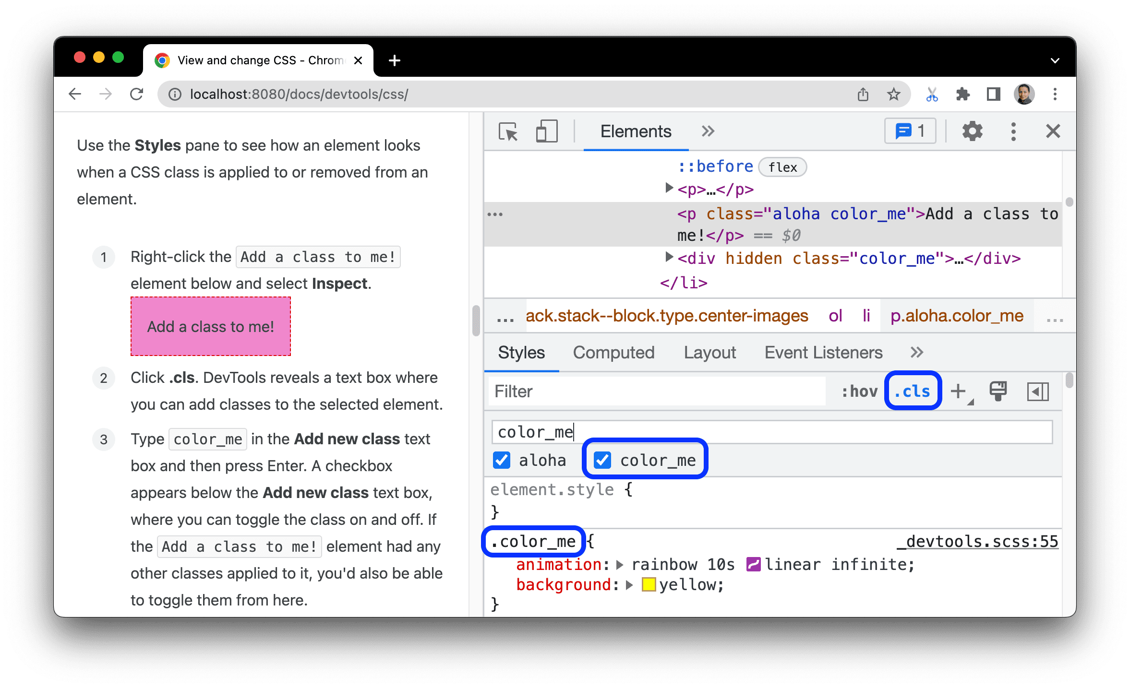1130x688 pixels.
Task: Enable the .cls class editor mode
Action: (x=913, y=391)
